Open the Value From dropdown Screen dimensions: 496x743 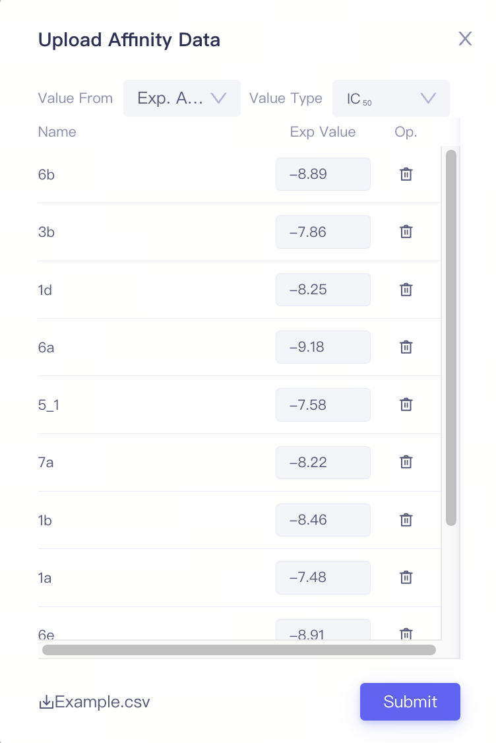click(x=182, y=98)
